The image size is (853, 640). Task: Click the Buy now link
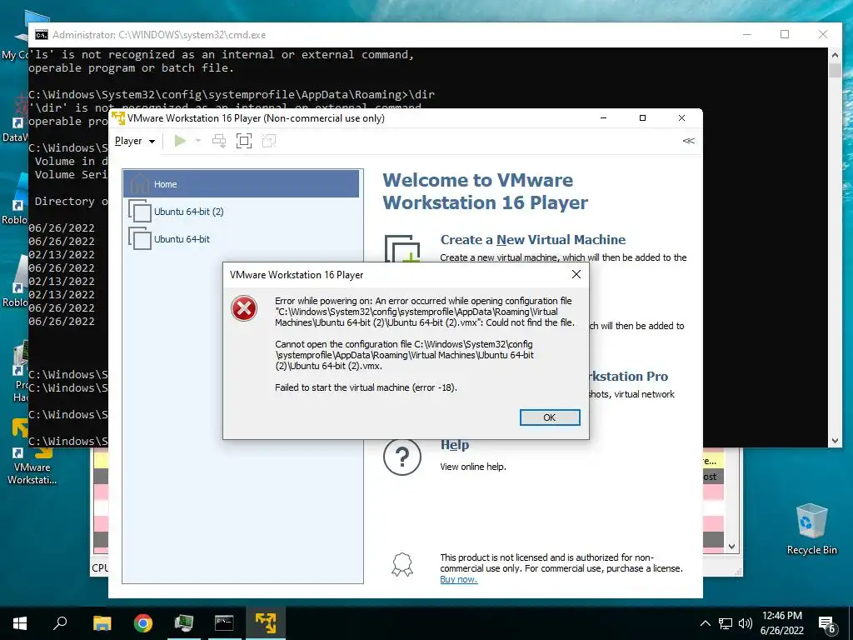click(459, 580)
